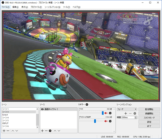Move the scene down in the list
The width and height of the screenshot is (162, 139).
[x=17, y=131]
